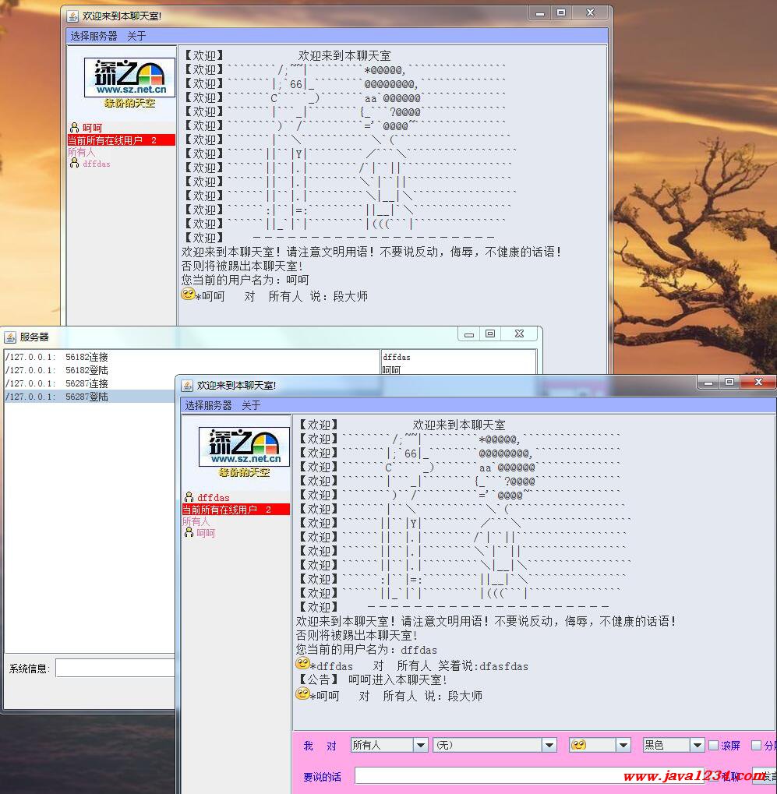
Task: Minimize the back chat window
Action: pyautogui.click(x=540, y=13)
